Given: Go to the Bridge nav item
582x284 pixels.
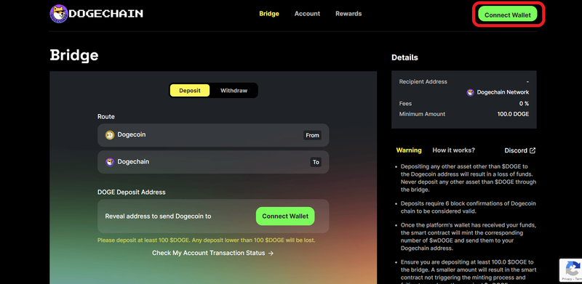Looking at the screenshot, I should click(x=269, y=14).
